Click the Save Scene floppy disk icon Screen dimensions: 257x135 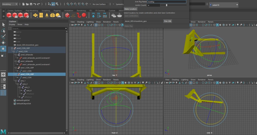[31, 4]
